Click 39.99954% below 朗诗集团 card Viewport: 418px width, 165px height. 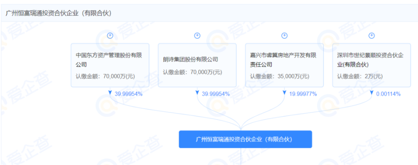(216, 94)
